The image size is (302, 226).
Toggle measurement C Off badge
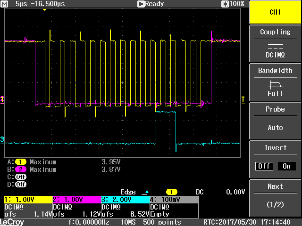pyautogui.click(x=21, y=177)
